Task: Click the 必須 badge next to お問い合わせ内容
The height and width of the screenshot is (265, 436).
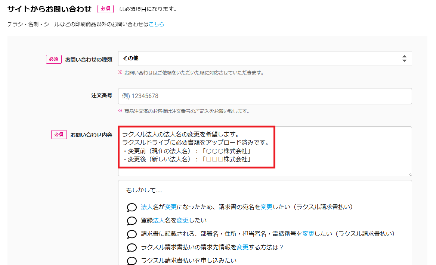Action: pos(59,135)
